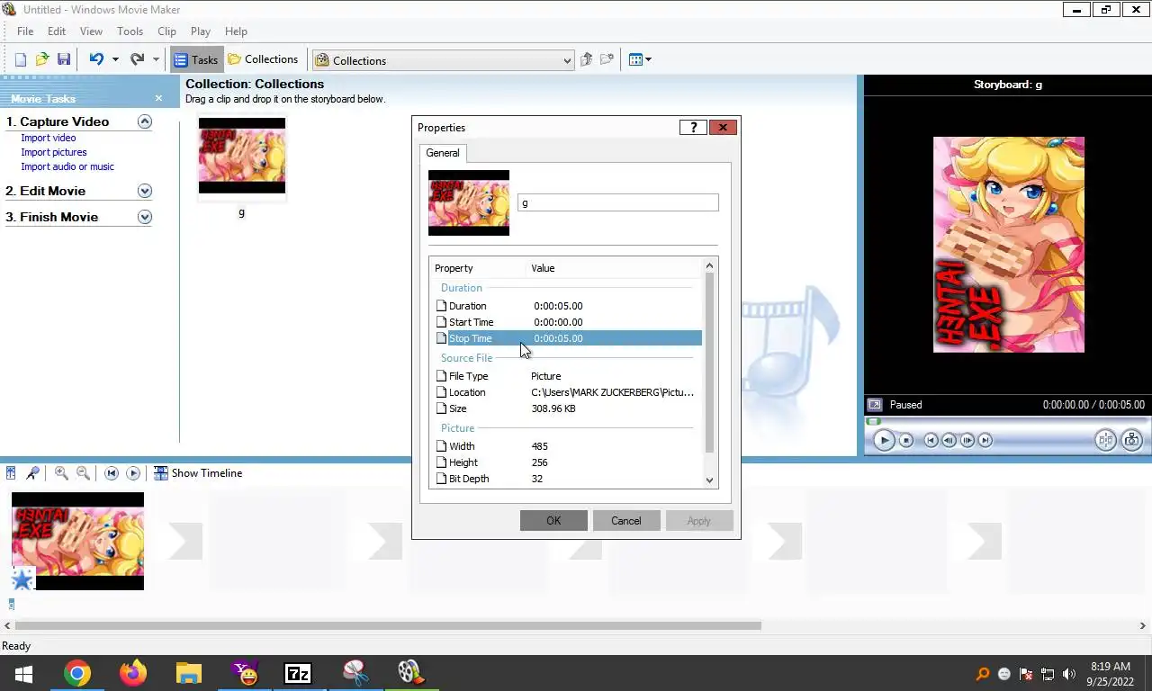
Task: Select clip g thumbnail in the collection
Action: (x=242, y=156)
